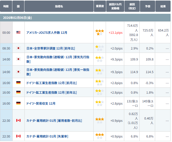The image size is (172, 142).
Task: Click the star rating for カナダ雇用者数・前月比
Action: tap(99, 121)
